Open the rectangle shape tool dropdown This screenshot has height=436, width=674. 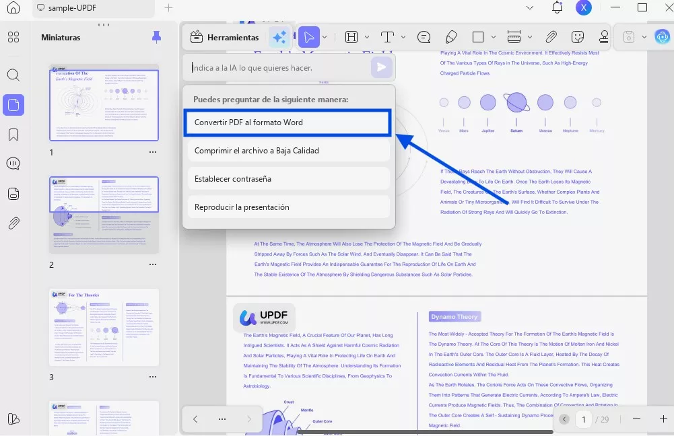coord(494,37)
